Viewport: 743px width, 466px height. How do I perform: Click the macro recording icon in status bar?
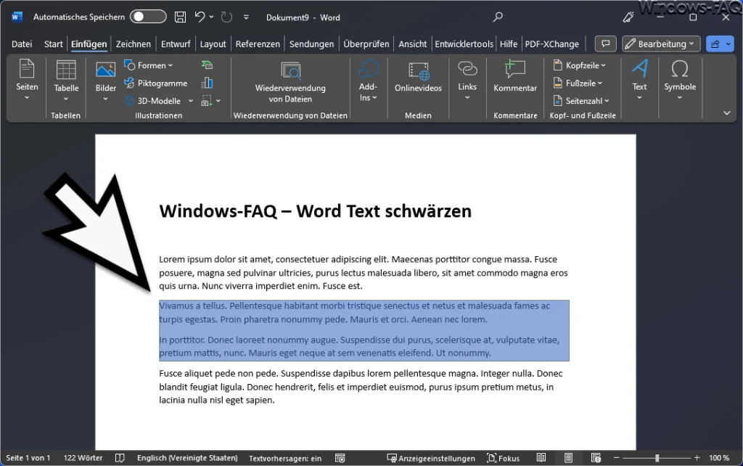340,458
